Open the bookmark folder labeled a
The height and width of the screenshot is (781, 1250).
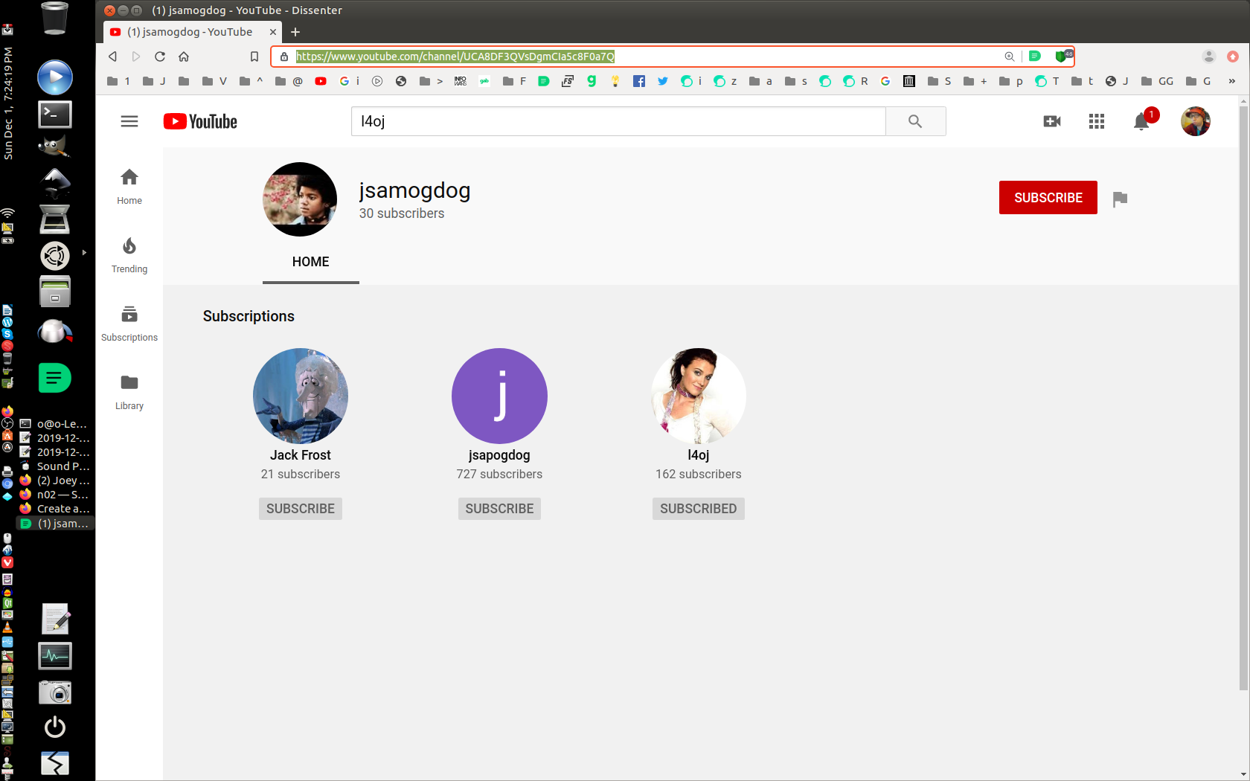click(760, 81)
